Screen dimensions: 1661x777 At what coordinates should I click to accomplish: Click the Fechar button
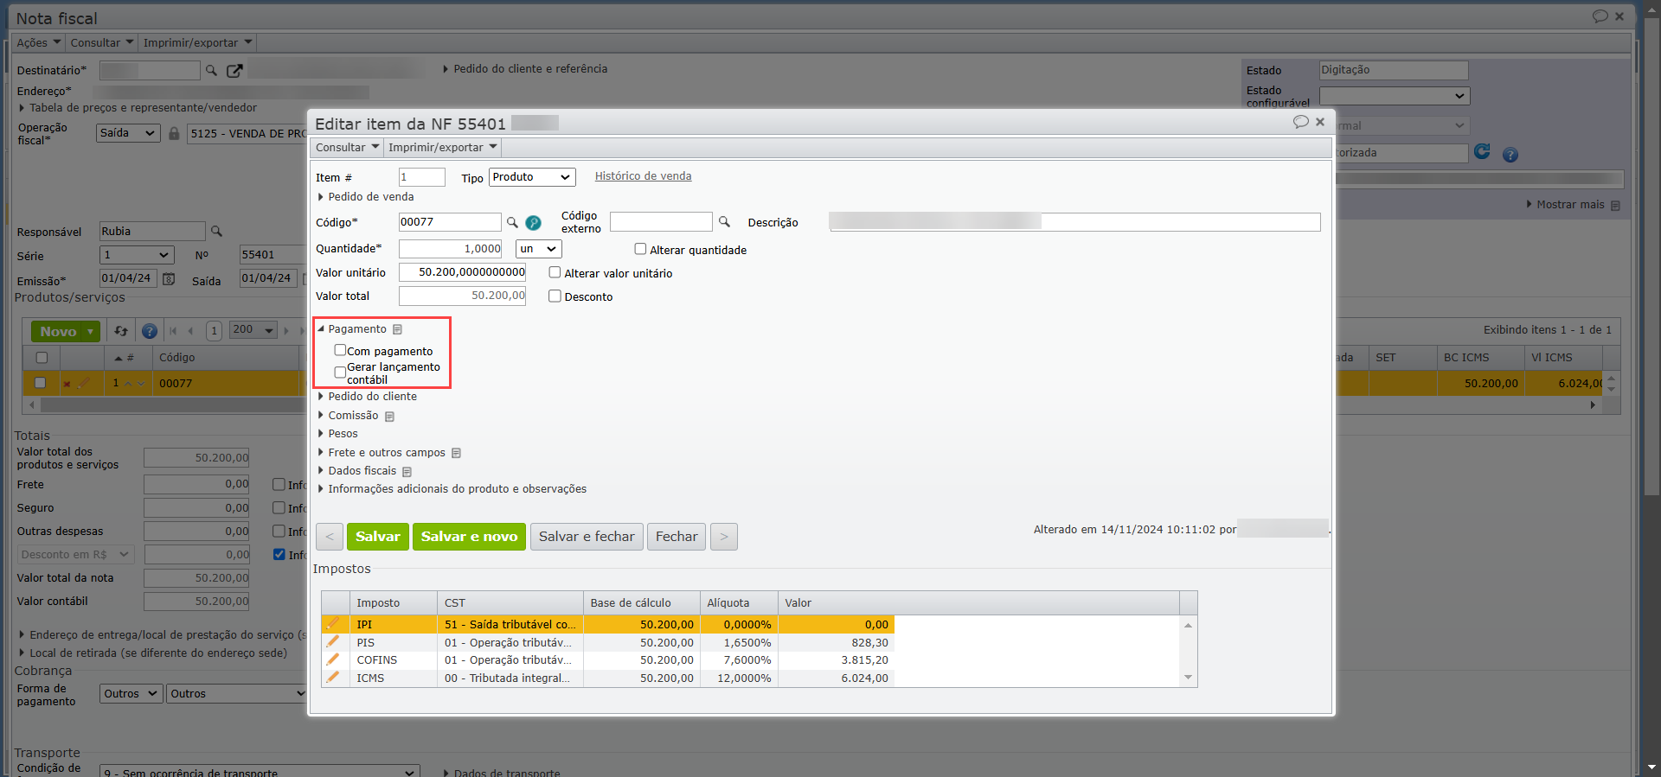point(677,537)
